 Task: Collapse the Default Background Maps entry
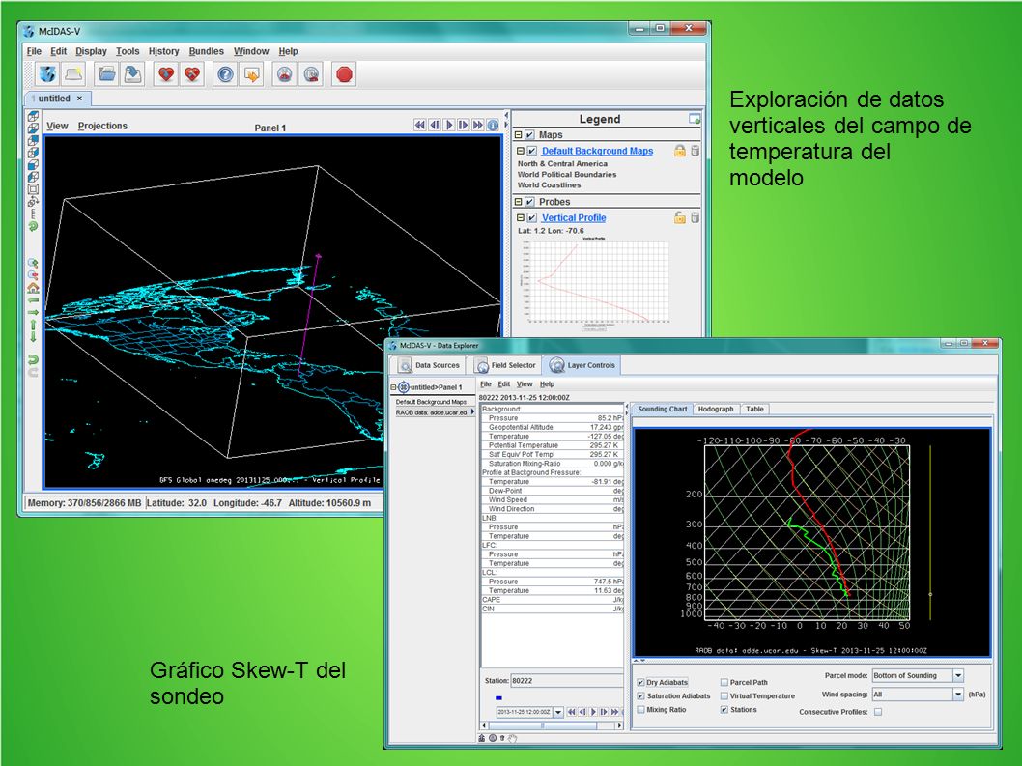point(521,151)
